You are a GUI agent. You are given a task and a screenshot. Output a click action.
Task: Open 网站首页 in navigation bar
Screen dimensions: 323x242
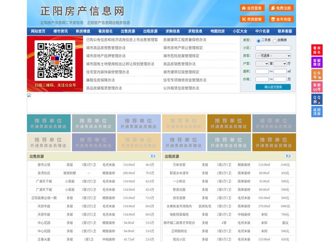[38, 31]
